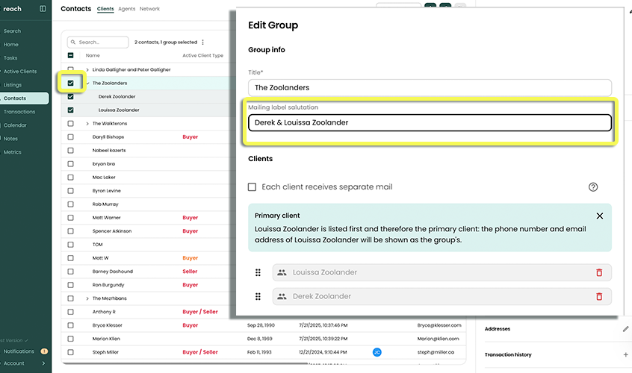Expand The Mezrhbans group row

(87, 298)
